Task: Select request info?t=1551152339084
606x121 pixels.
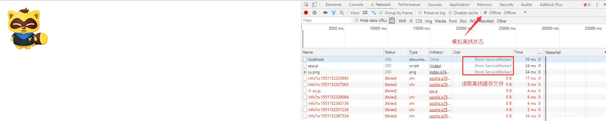Action: tap(454, 97)
